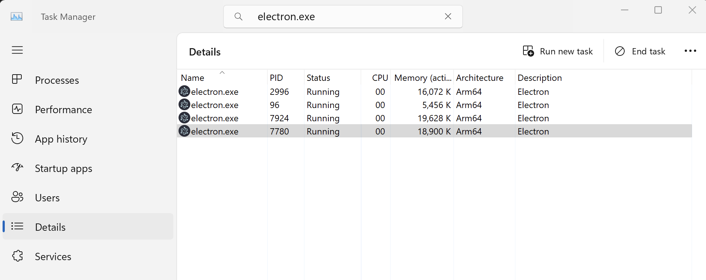Open the Performance page icon
This screenshot has height=280, width=706.
(17, 109)
